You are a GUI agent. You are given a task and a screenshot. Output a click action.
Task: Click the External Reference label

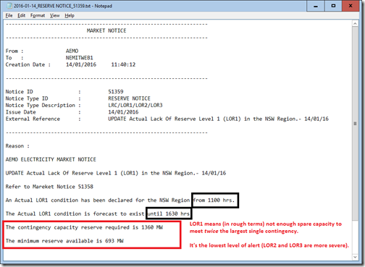pos(33,119)
